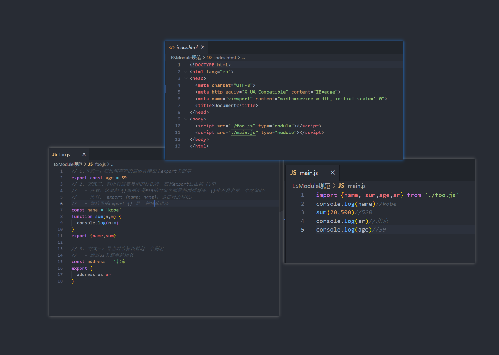Close the foo.js editor tab

84,154
